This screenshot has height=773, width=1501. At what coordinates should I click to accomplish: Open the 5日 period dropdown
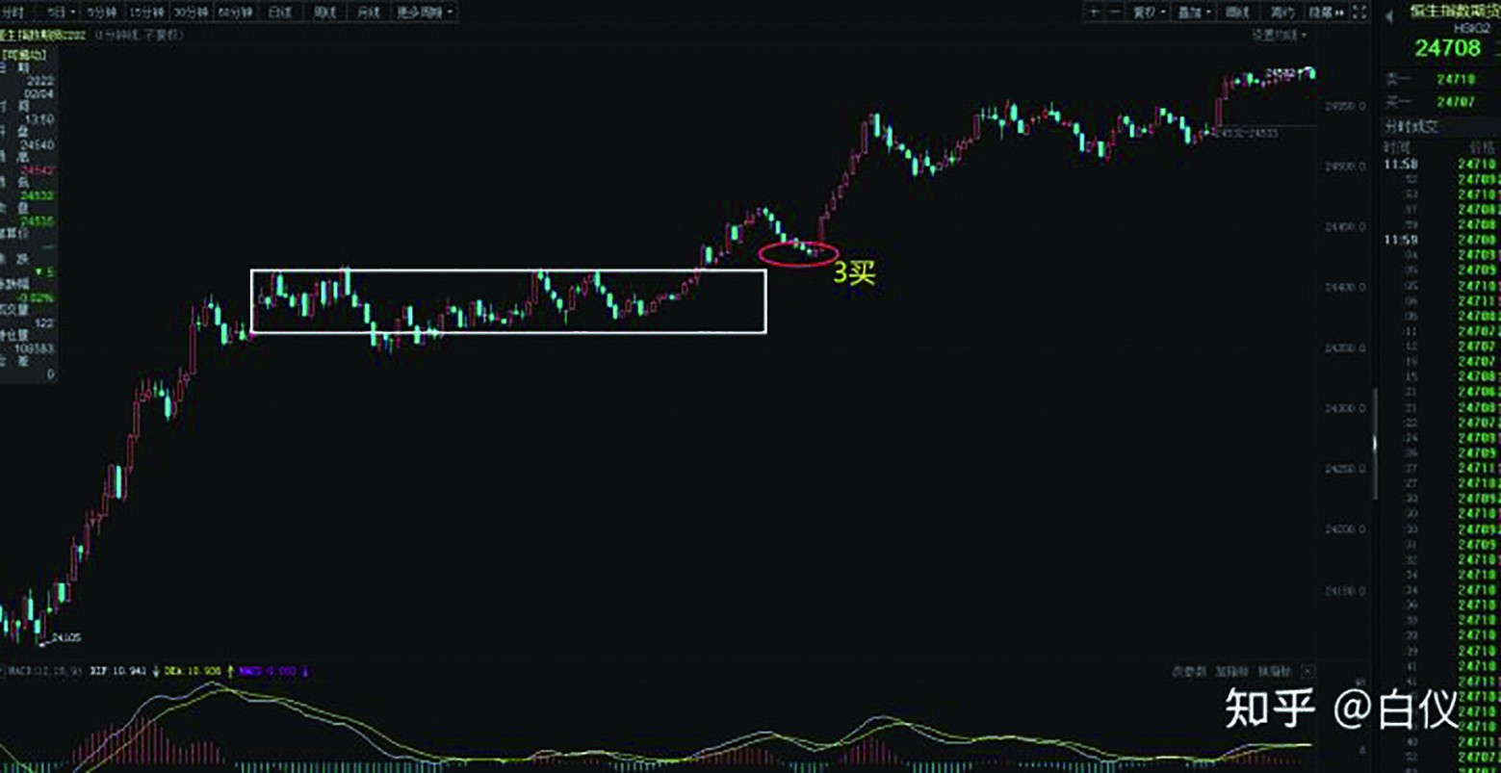(61, 13)
